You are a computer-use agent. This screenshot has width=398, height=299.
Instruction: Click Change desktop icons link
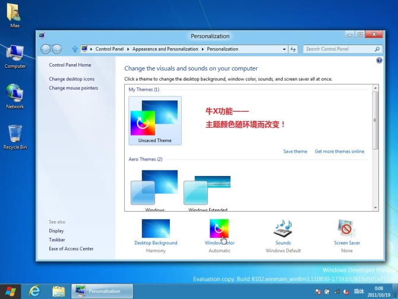[x=71, y=79]
